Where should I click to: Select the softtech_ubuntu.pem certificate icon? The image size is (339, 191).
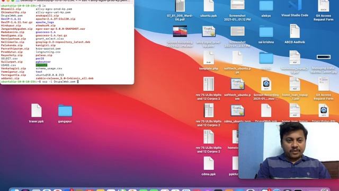pyautogui.click(x=237, y=84)
